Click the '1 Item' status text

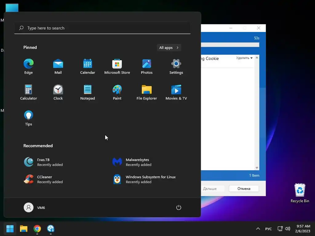pos(254,175)
